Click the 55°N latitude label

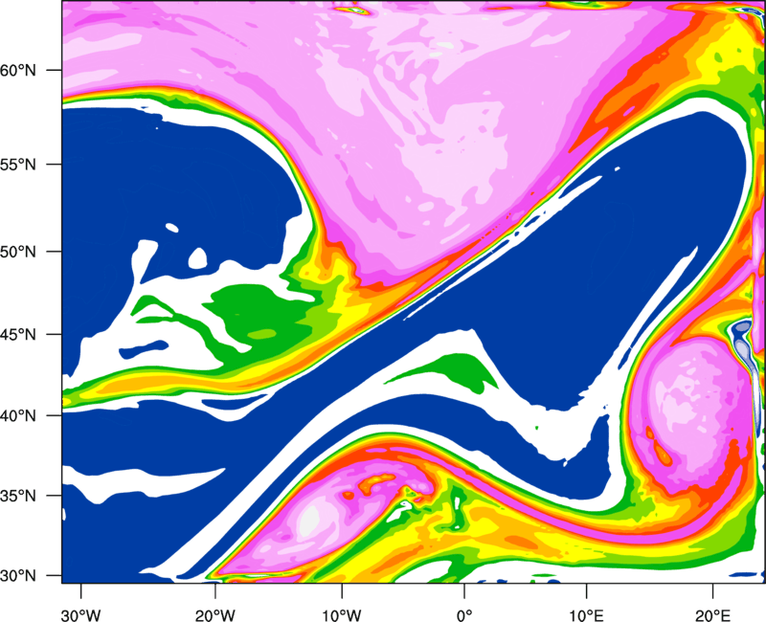tap(18, 165)
